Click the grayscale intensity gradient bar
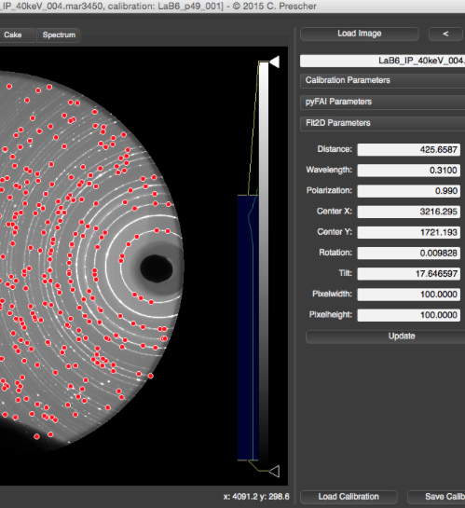Image resolution: width=465 pixels, height=508 pixels. click(x=264, y=266)
